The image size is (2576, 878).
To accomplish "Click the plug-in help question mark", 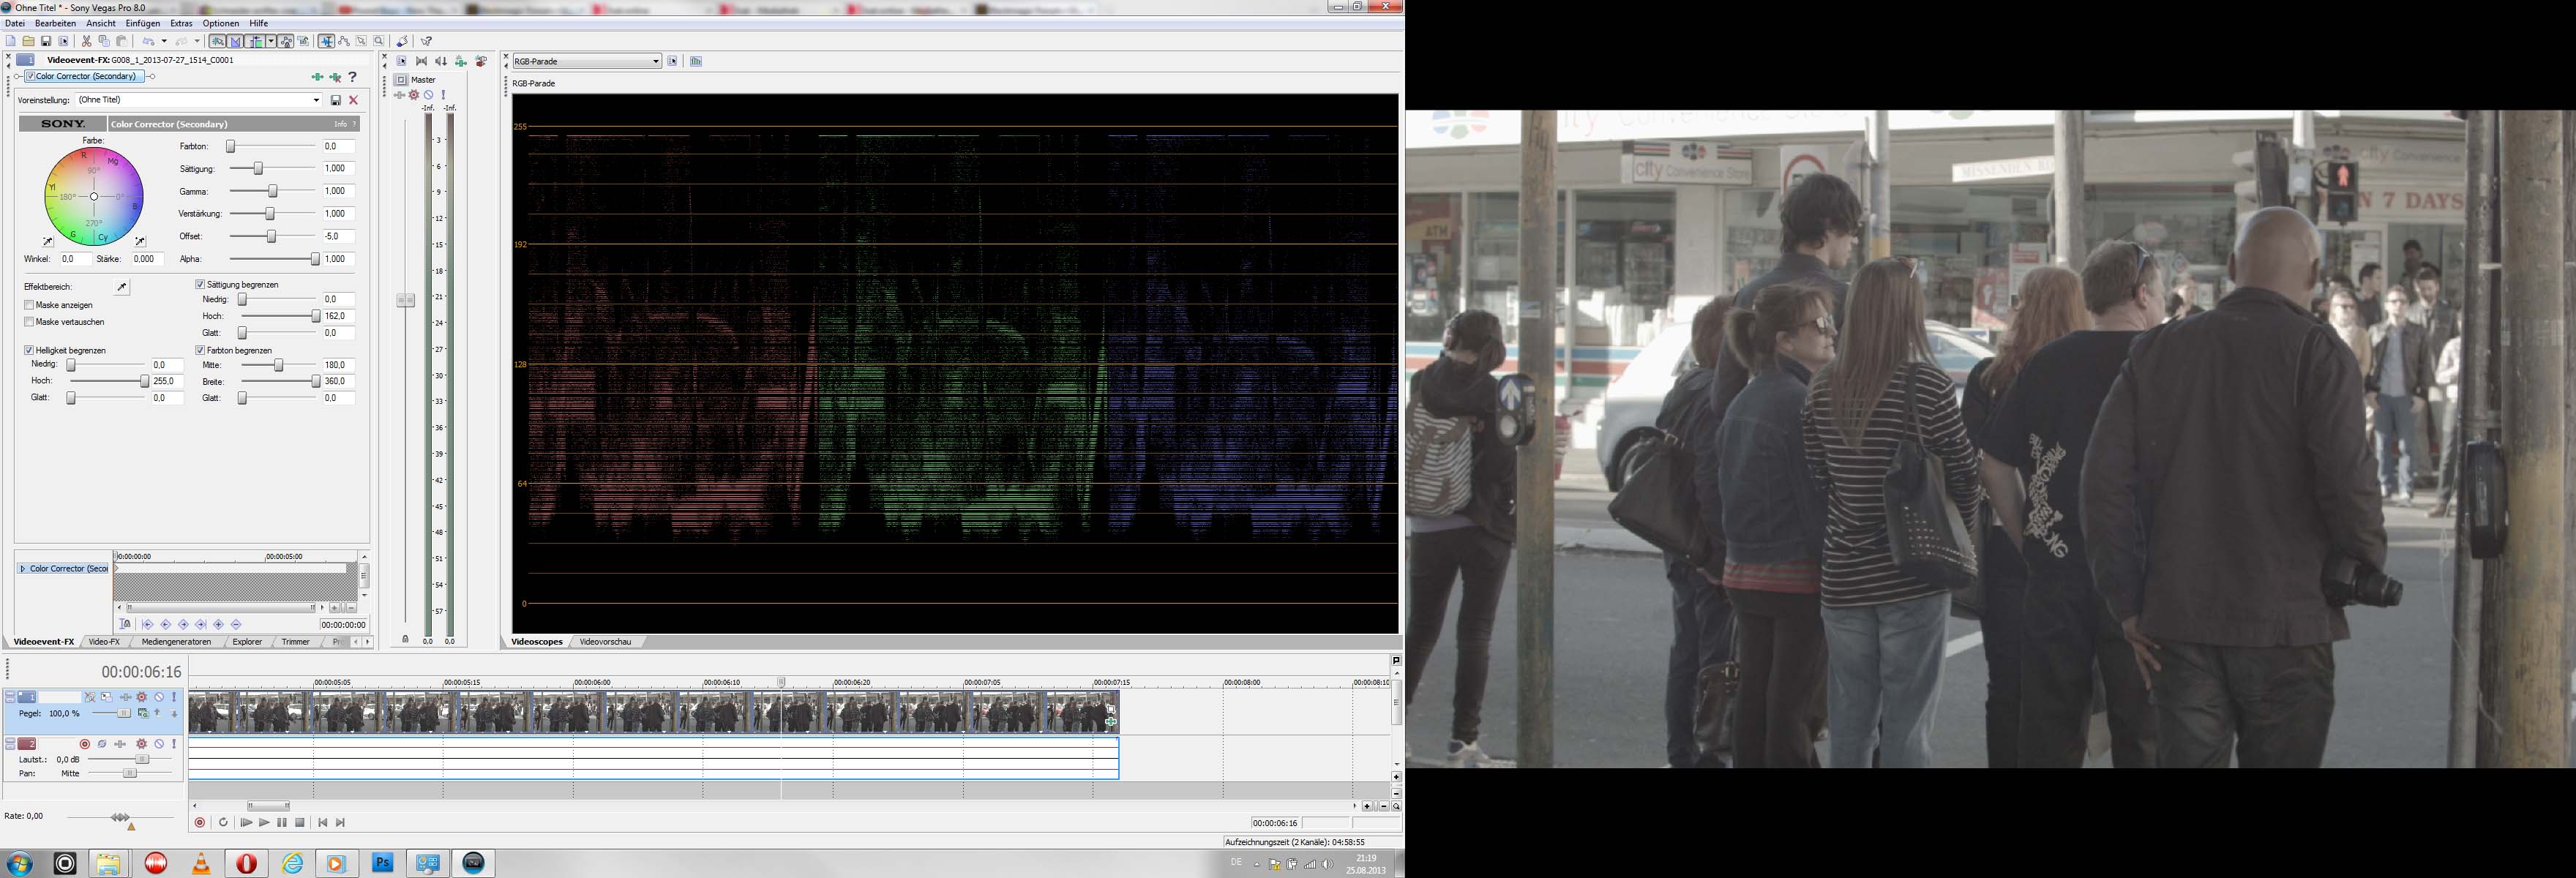I will [352, 77].
